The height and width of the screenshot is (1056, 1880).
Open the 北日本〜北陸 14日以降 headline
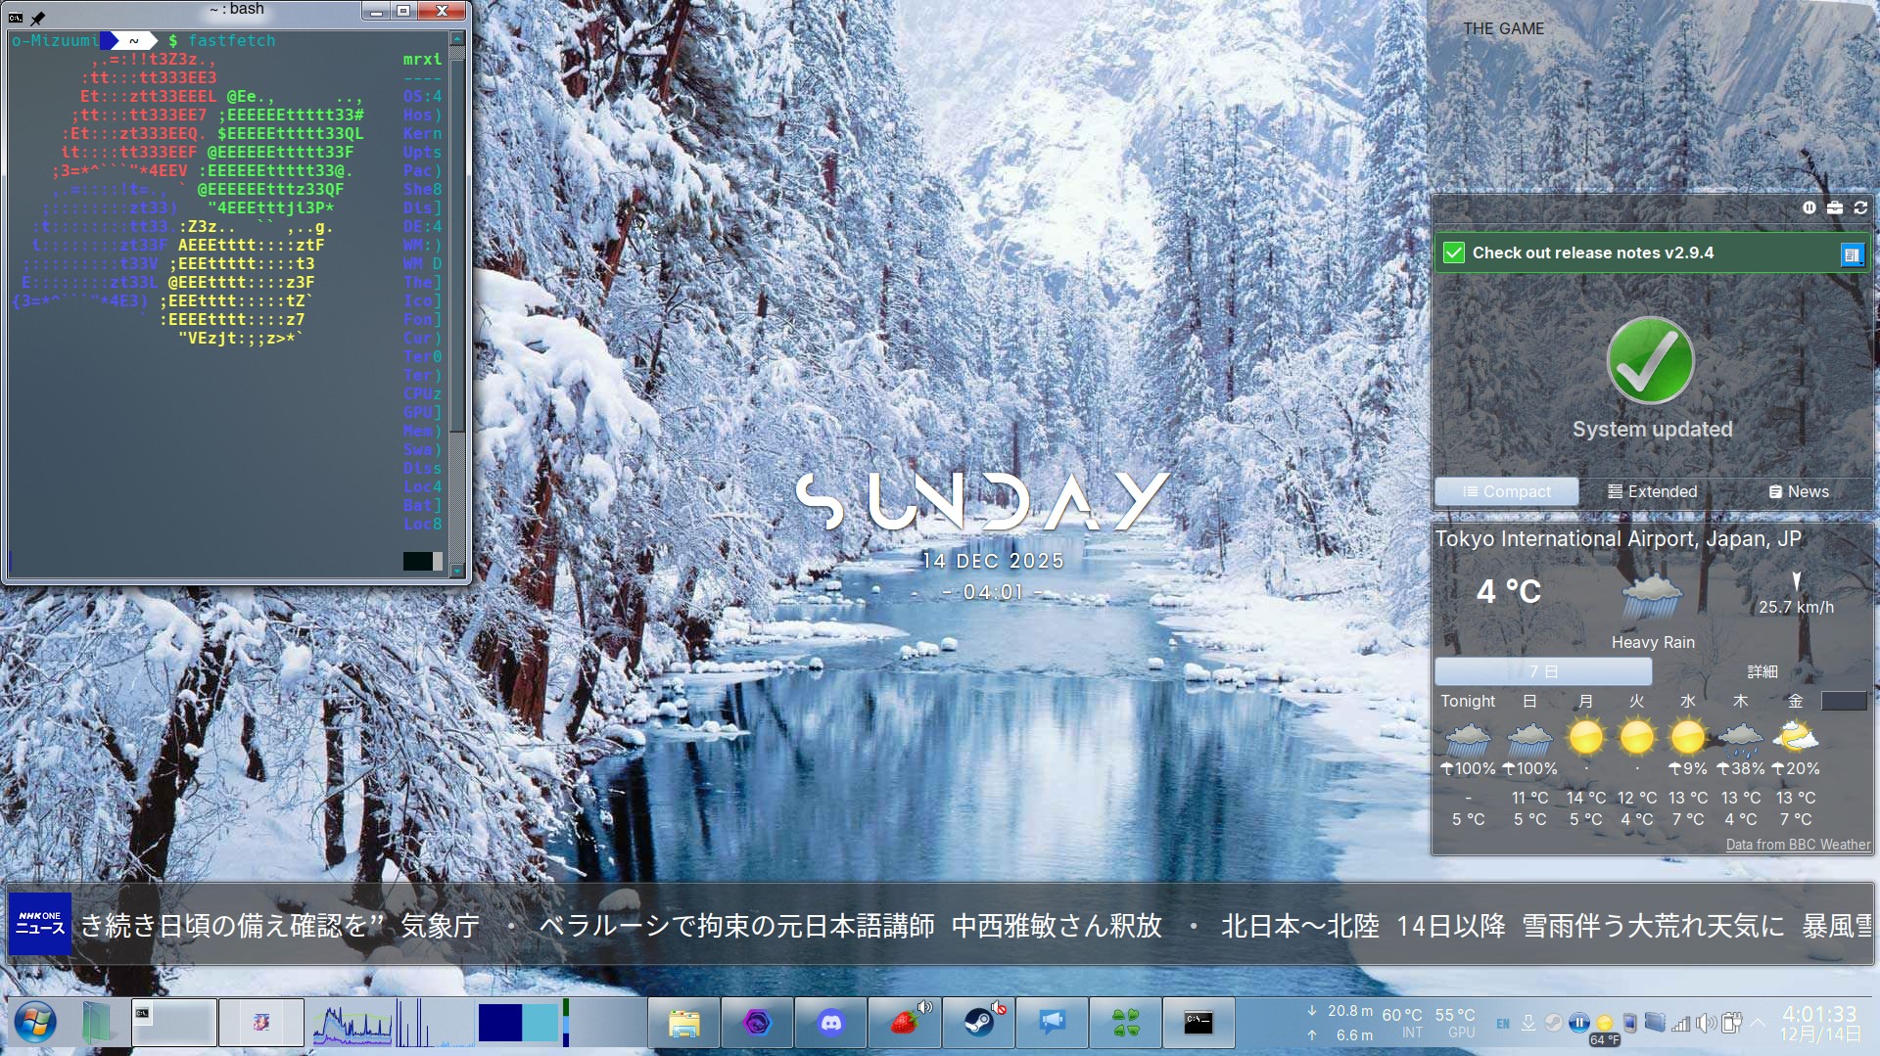click(1547, 926)
